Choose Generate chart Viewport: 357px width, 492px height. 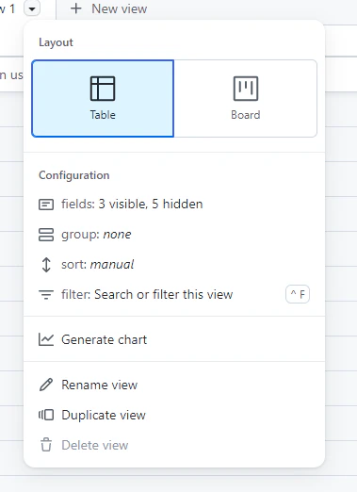tap(174, 339)
